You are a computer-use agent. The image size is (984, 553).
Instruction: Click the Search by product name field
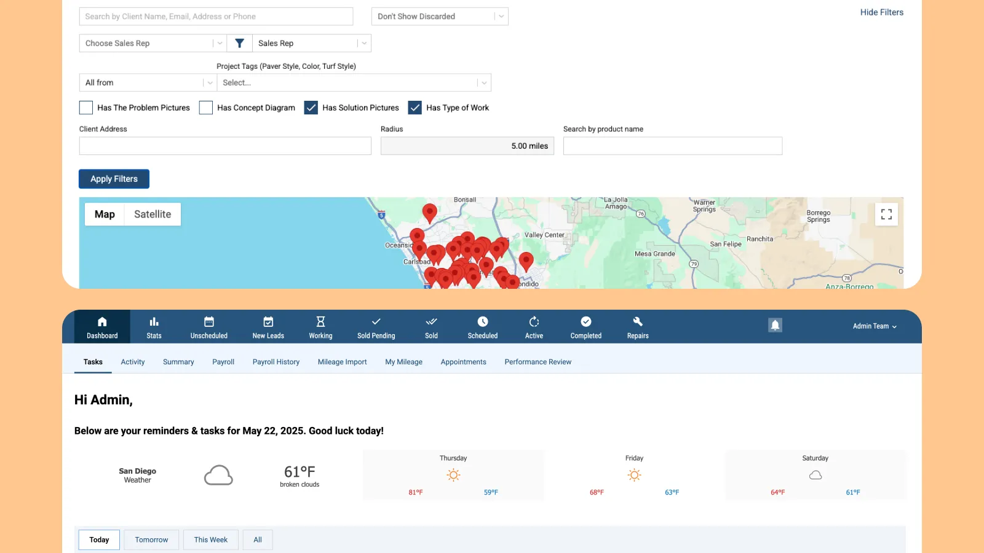pos(672,146)
